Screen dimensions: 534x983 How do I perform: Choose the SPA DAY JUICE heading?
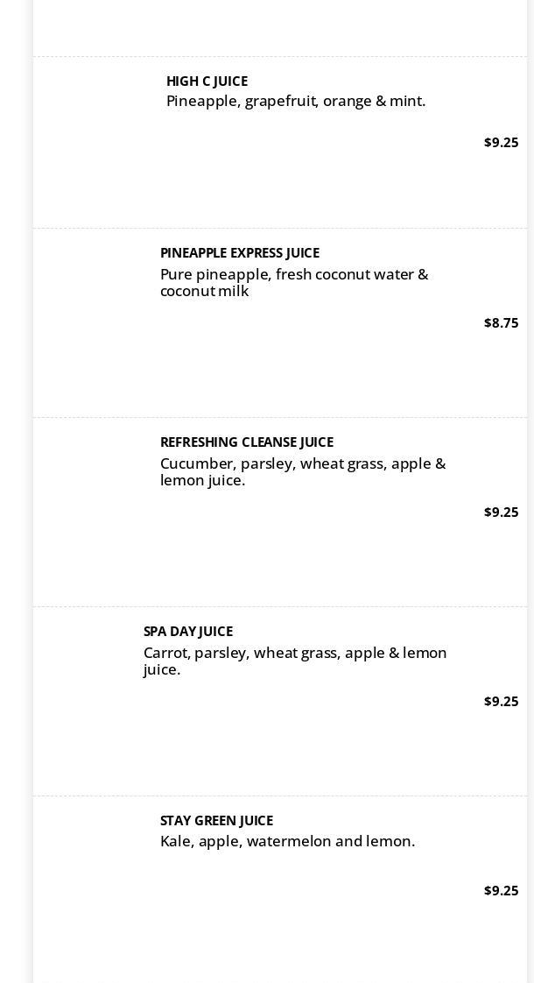188,632
